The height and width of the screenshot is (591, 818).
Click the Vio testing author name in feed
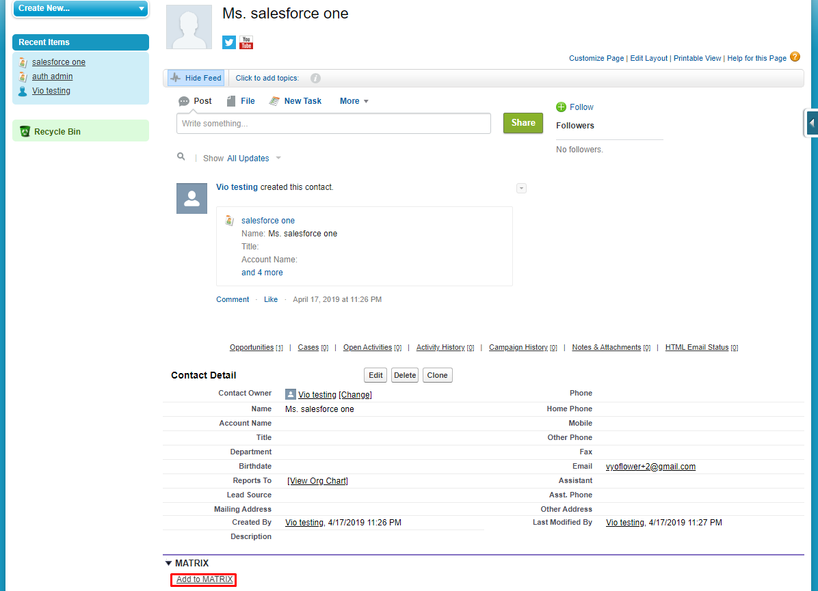[x=237, y=187]
